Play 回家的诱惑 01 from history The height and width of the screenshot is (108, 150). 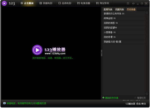[x=124, y=23]
